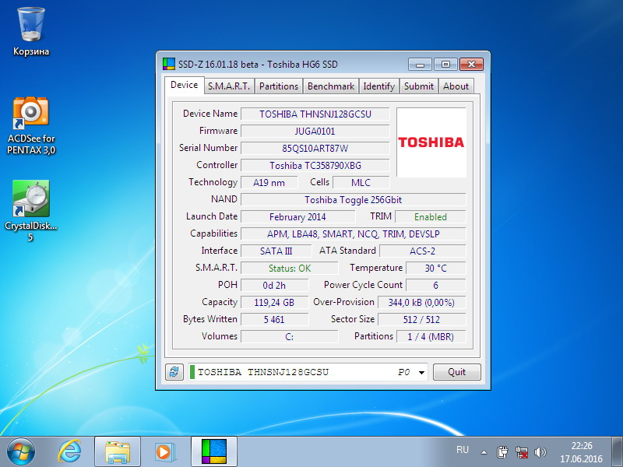
Task: Click the Capabilities value field
Action: point(354,234)
